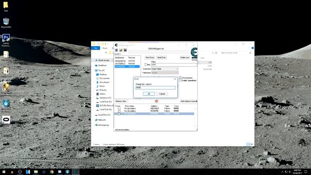This screenshot has width=311, height=175.
Task: Open the process list icon in Cheat Engine
Action: click(117, 50)
